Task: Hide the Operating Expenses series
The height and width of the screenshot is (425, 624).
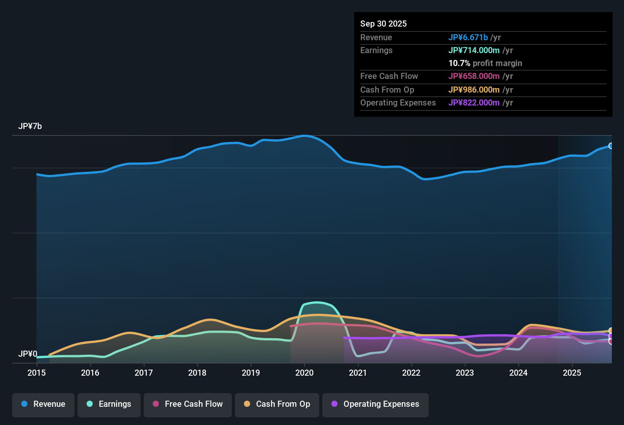Action: click(x=375, y=405)
